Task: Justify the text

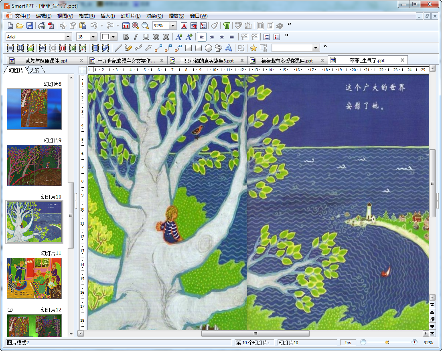Action: point(232,37)
